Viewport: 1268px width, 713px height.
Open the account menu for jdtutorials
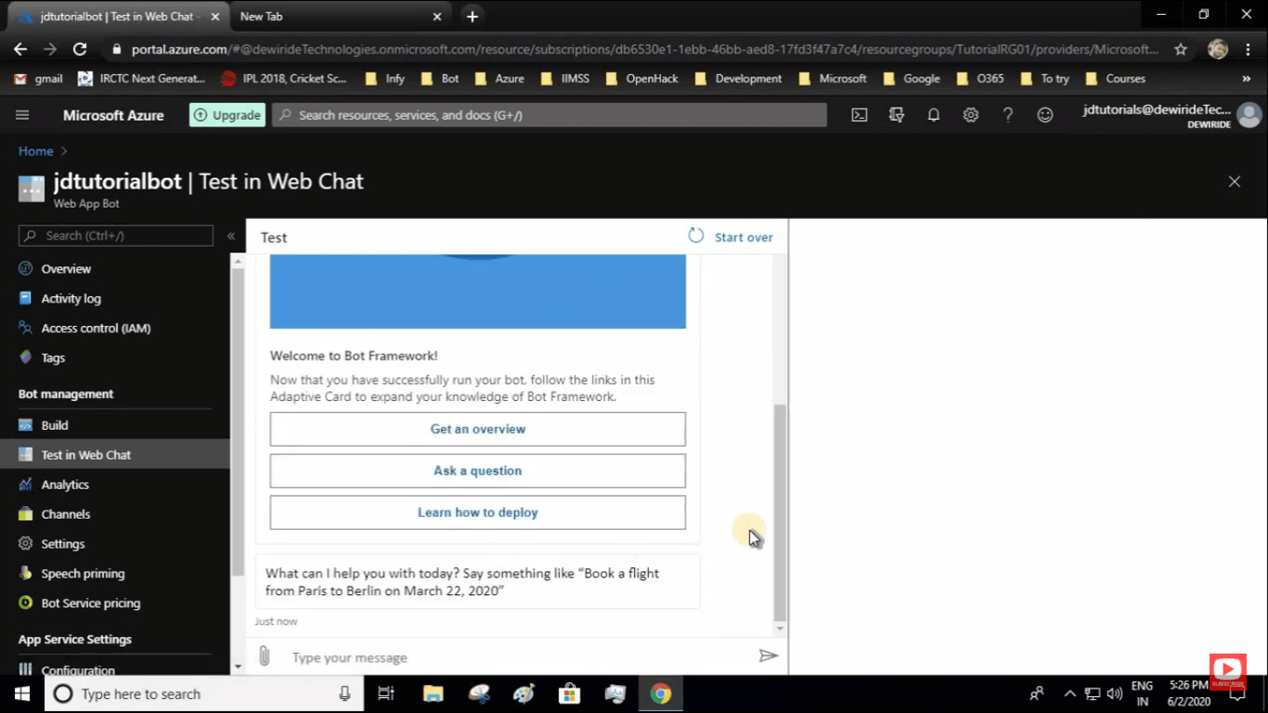pos(1172,115)
